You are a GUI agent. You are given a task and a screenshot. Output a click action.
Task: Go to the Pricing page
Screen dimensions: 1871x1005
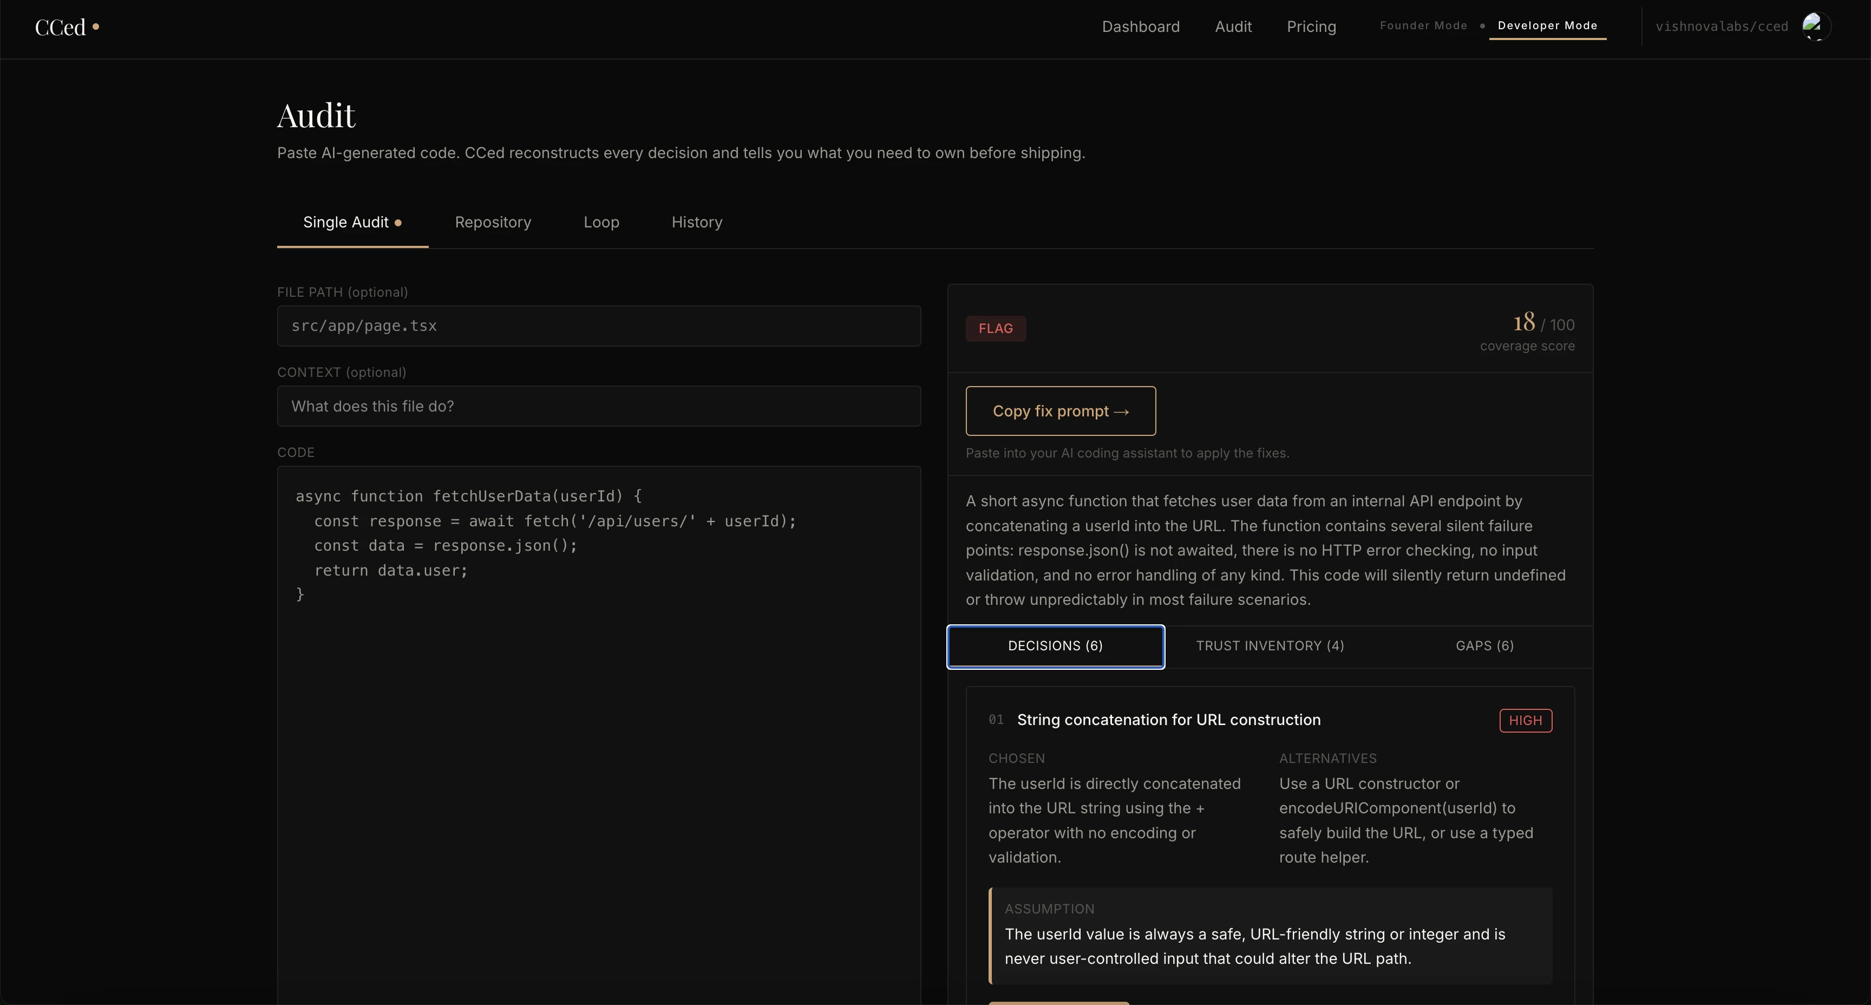[x=1311, y=27]
